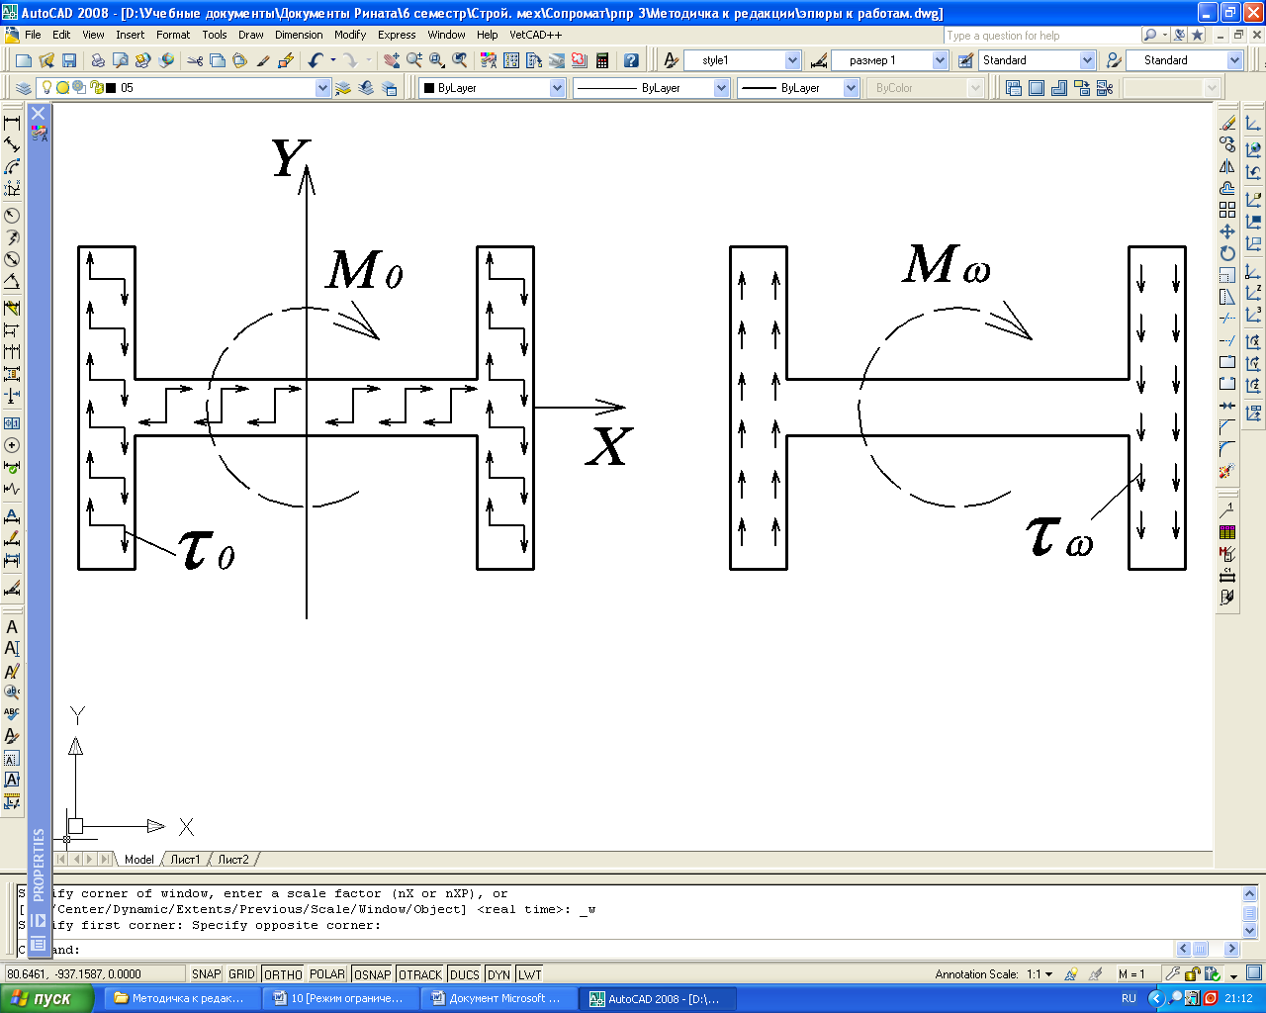Open the Dimension menu
Screen dimensions: 1266x1013
[299, 35]
